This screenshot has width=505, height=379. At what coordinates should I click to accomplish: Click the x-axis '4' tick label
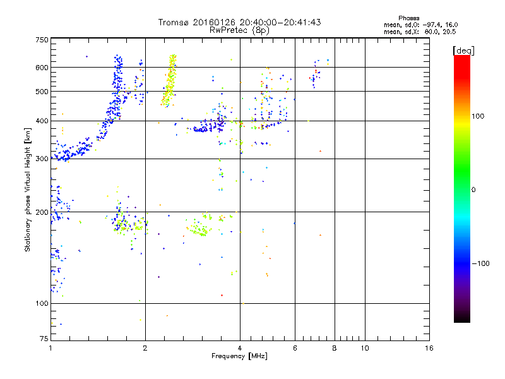(x=240, y=348)
